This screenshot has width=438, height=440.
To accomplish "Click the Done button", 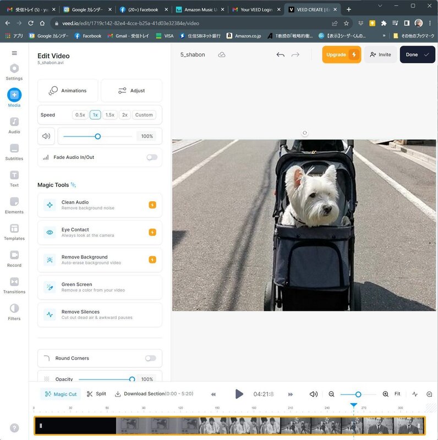I will click(417, 55).
